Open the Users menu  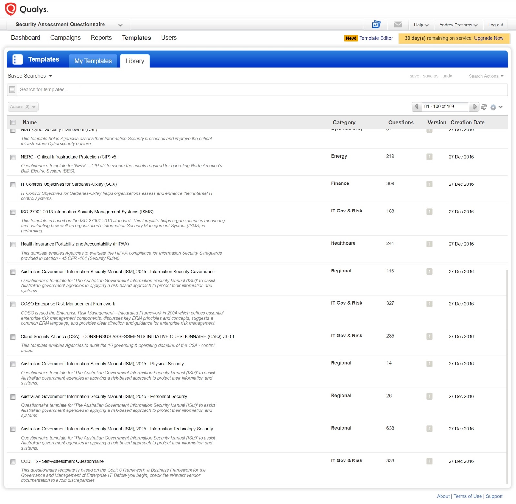tap(169, 38)
